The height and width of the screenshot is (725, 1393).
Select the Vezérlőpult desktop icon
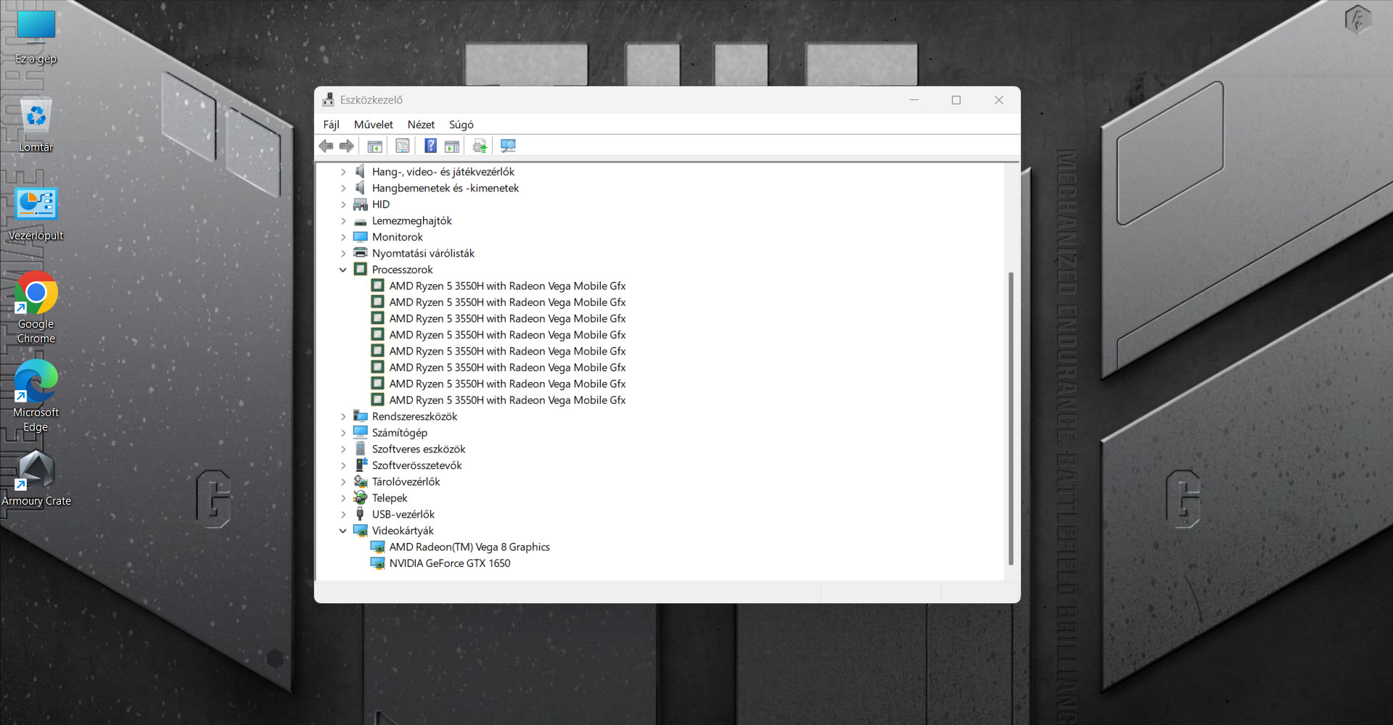pyautogui.click(x=36, y=214)
